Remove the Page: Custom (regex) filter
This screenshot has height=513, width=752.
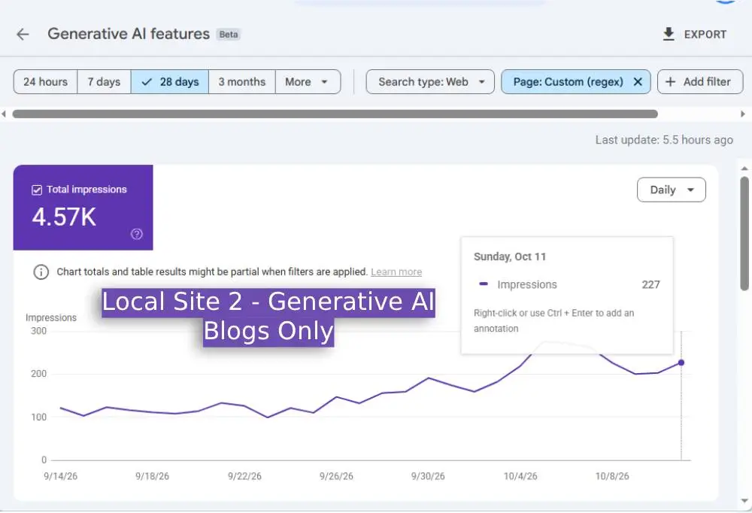638,81
